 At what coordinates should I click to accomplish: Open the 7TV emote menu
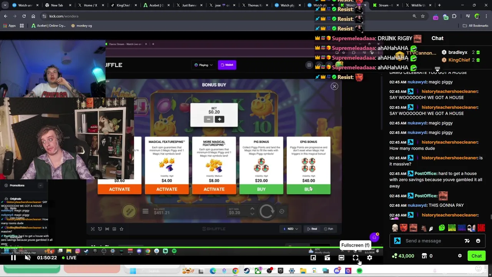click(x=467, y=241)
